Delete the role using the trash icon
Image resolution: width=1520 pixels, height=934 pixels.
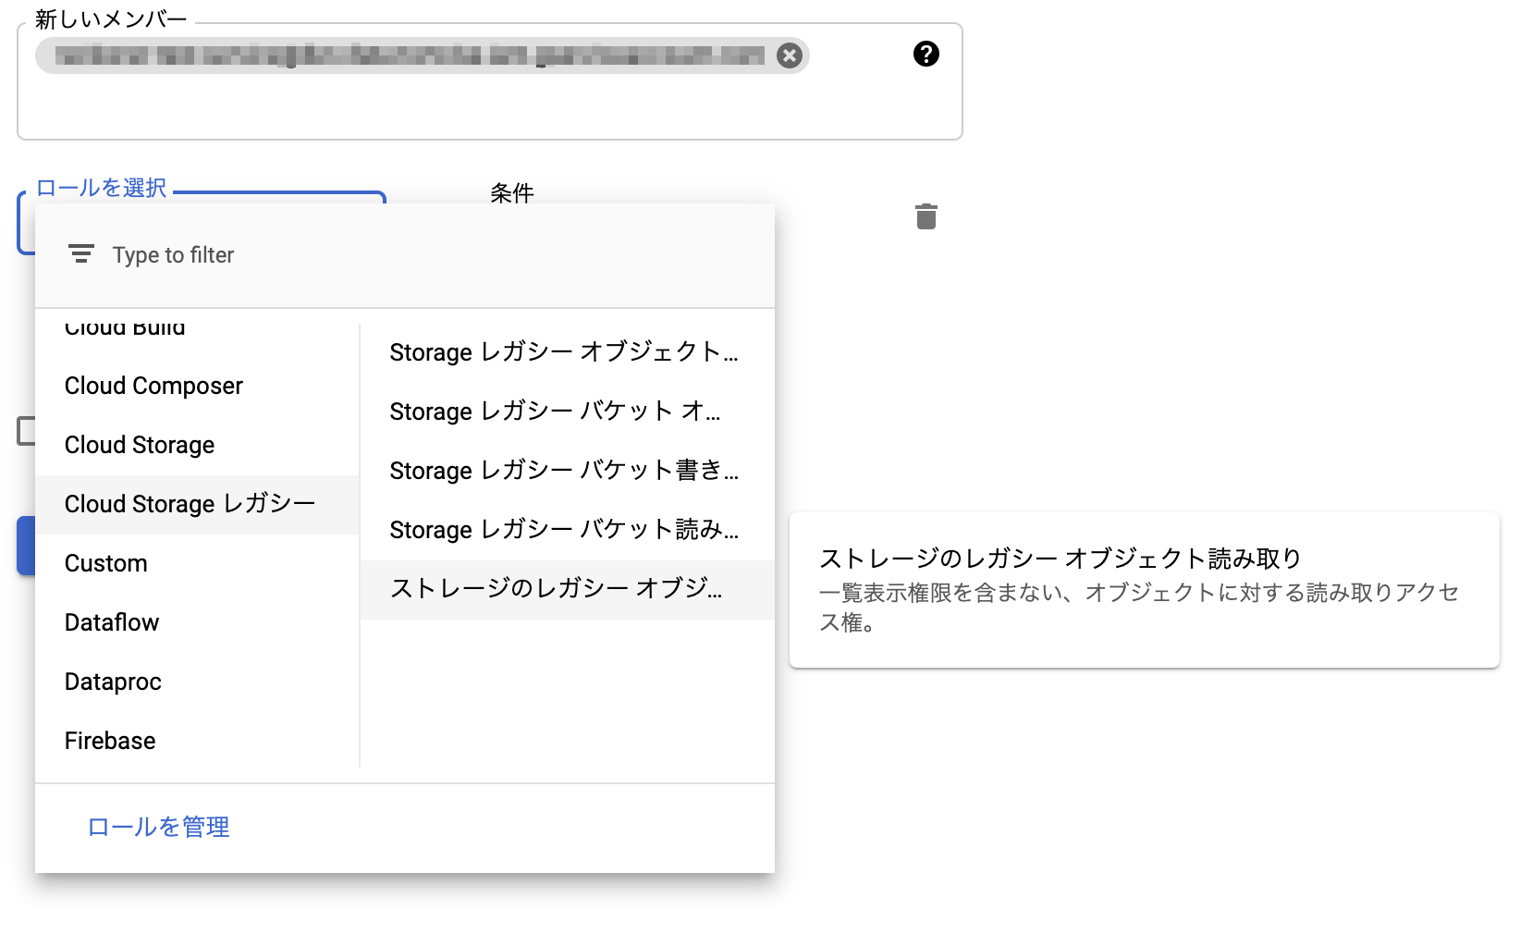pos(925,216)
